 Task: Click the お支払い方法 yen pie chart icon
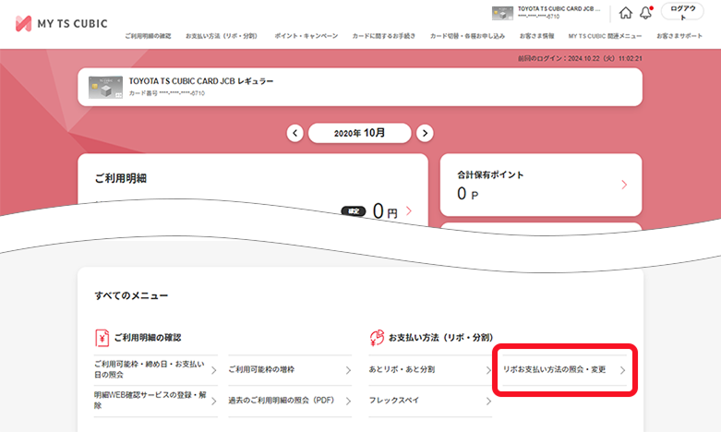click(377, 338)
